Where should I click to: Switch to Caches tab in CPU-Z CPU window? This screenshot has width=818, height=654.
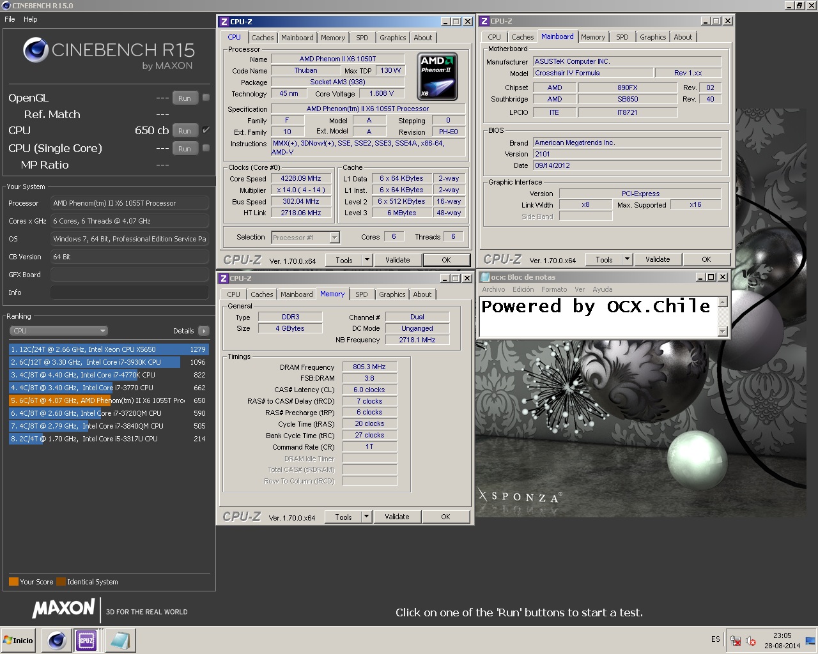point(262,38)
